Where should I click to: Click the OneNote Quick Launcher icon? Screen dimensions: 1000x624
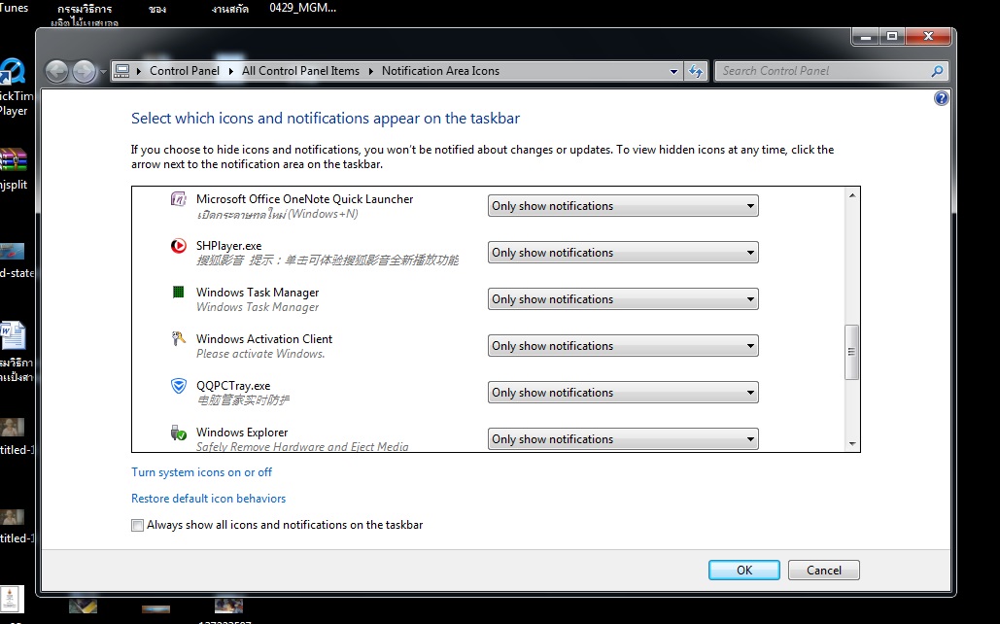(x=178, y=199)
